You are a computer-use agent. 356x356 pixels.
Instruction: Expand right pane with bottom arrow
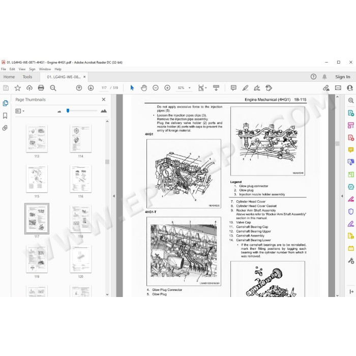coord(351,291)
